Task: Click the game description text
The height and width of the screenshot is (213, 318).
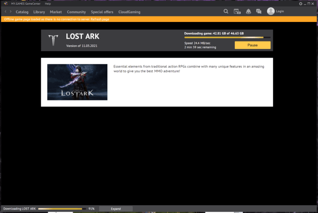Action: [189, 69]
